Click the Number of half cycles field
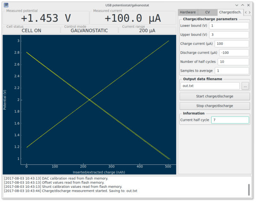256x202 pixels. 233,61
